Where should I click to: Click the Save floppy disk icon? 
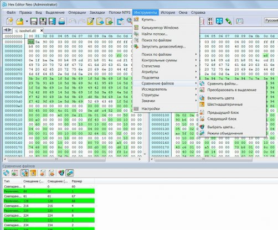point(34,22)
